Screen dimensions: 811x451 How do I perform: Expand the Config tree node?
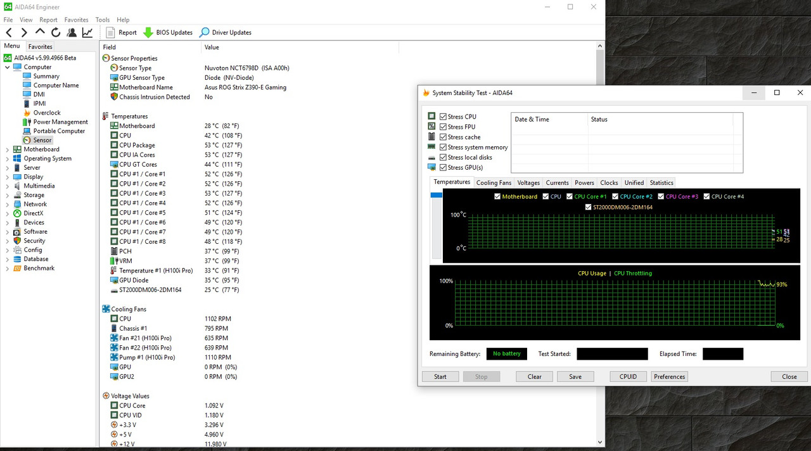pos(8,250)
